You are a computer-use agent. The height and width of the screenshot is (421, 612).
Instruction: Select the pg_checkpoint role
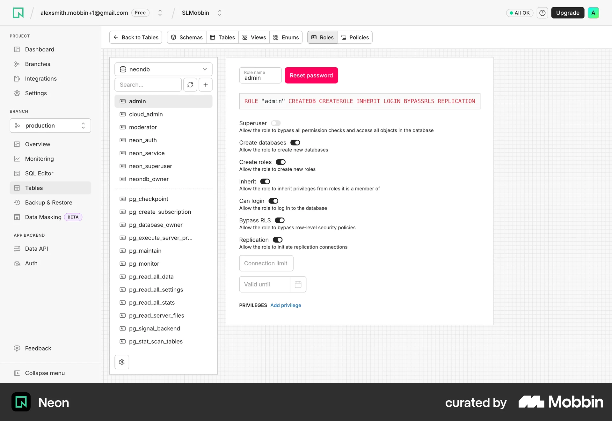coord(164,199)
